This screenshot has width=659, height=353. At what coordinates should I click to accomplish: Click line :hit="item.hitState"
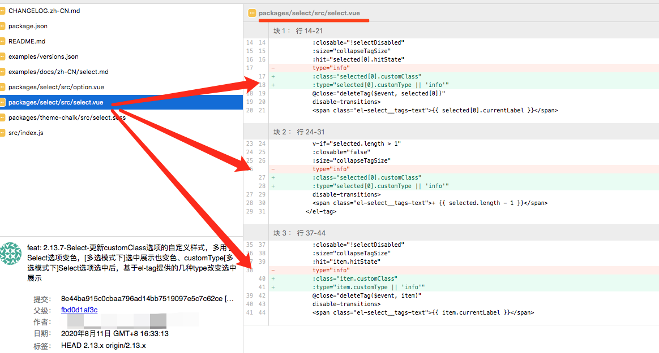(x=346, y=262)
